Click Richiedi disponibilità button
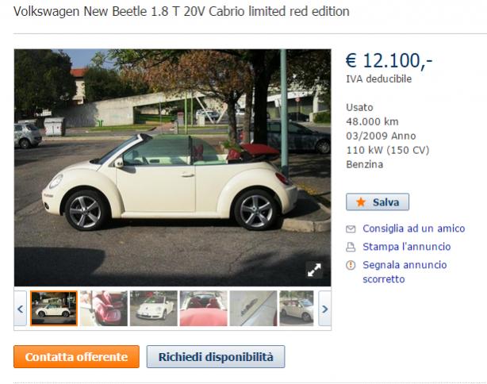Viewport: 487px width, 384px height. [216, 357]
